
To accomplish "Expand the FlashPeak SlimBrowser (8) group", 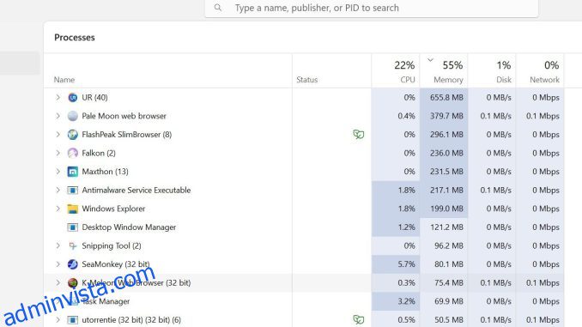I will 58,135.
